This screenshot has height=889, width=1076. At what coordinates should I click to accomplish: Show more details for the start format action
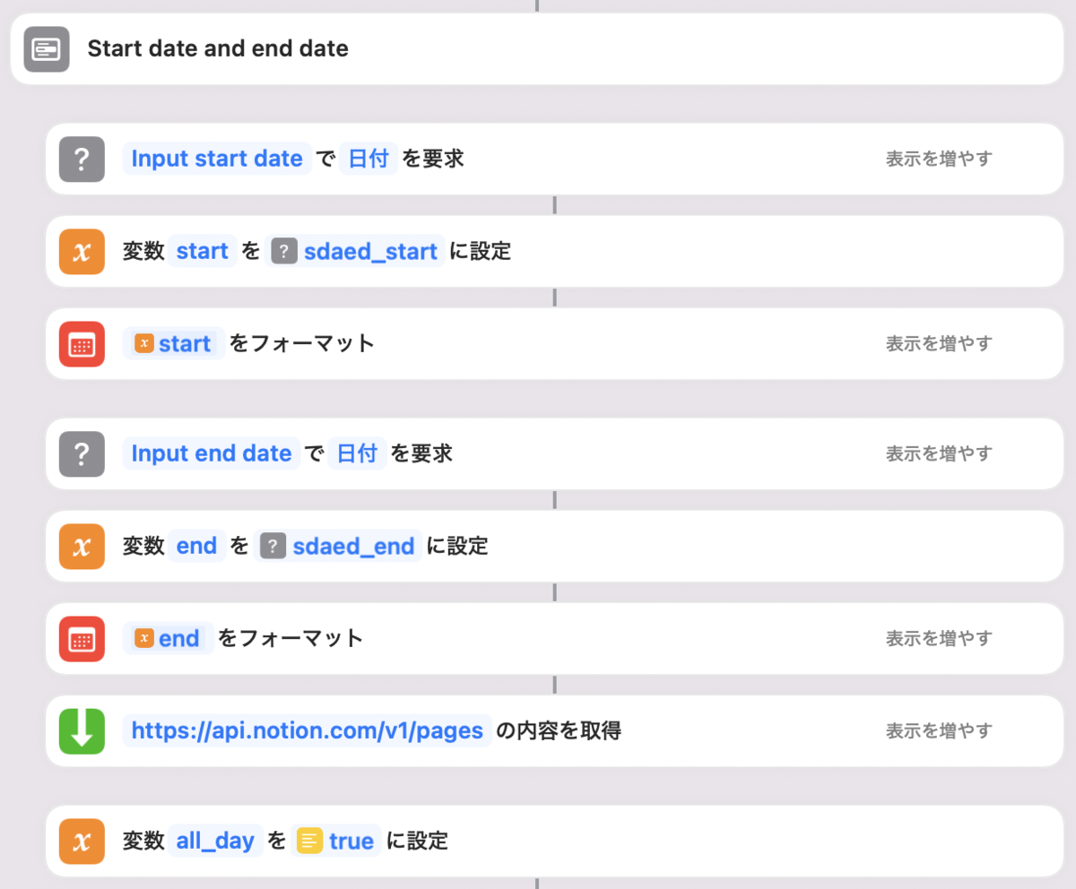pyautogui.click(x=939, y=343)
